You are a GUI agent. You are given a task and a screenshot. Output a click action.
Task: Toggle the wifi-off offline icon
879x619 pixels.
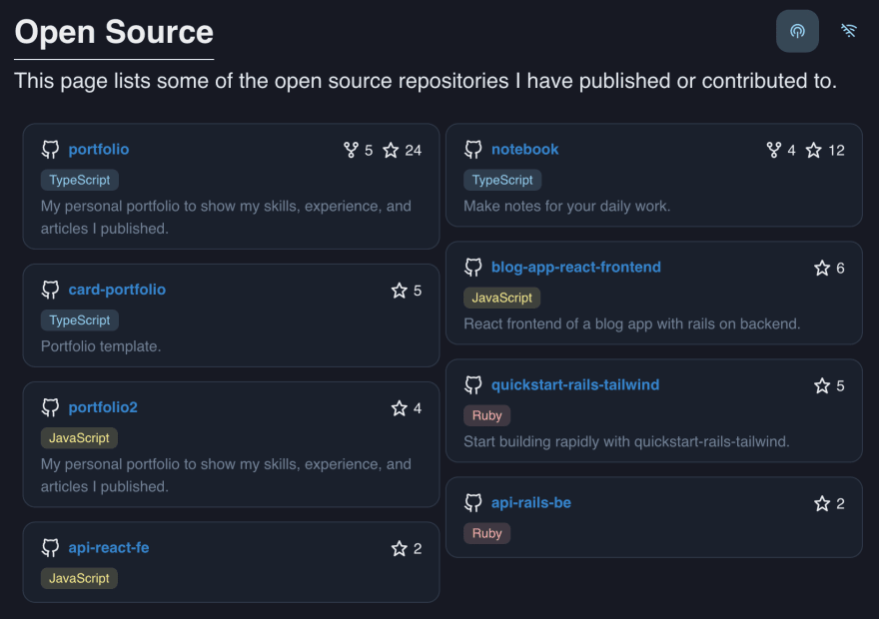[849, 31]
